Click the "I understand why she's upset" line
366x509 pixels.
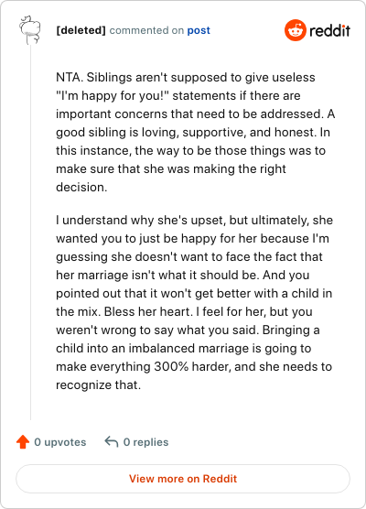[x=141, y=220]
